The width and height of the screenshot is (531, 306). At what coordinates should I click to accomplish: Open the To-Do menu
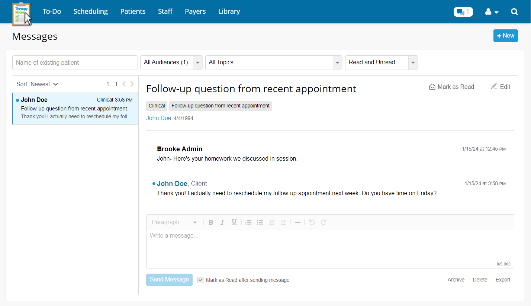pos(52,12)
